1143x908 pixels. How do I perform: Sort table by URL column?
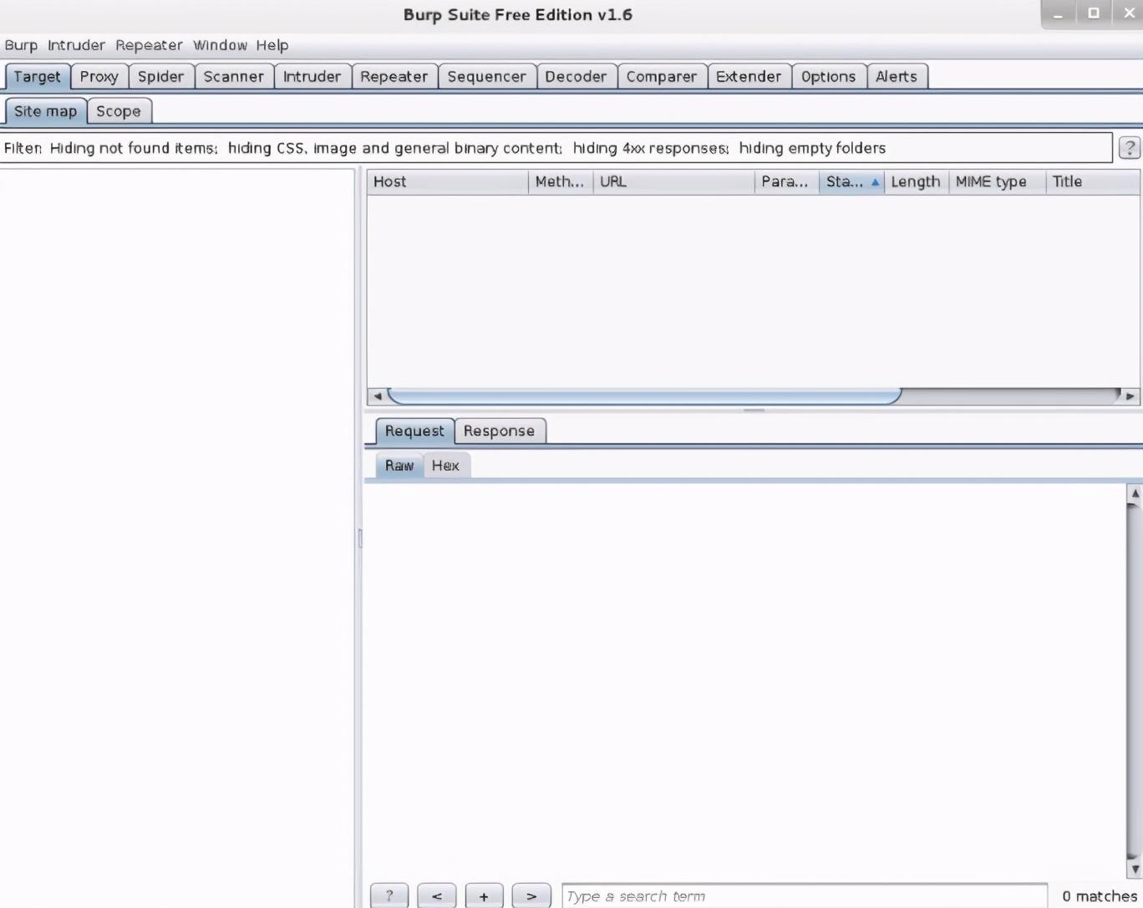pyautogui.click(x=674, y=182)
